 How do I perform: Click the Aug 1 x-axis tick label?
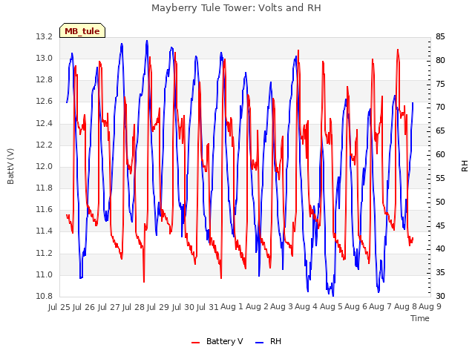(232, 306)
